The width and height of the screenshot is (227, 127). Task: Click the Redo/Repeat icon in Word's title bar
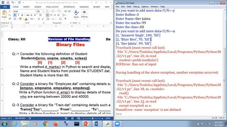tap(19, 2)
